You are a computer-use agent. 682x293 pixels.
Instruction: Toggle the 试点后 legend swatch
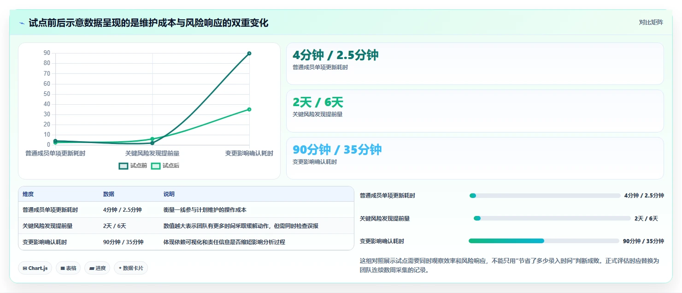pyautogui.click(x=156, y=166)
